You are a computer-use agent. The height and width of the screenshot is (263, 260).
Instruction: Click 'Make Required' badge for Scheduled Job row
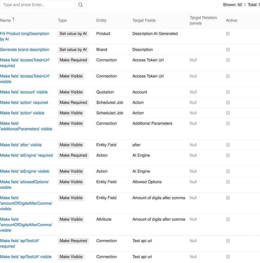[73, 103]
